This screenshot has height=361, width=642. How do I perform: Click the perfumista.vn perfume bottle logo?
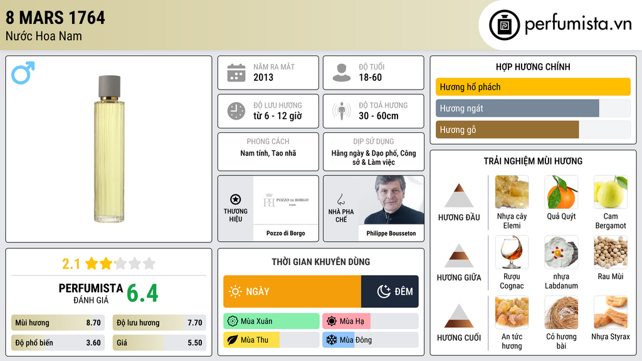point(504,25)
